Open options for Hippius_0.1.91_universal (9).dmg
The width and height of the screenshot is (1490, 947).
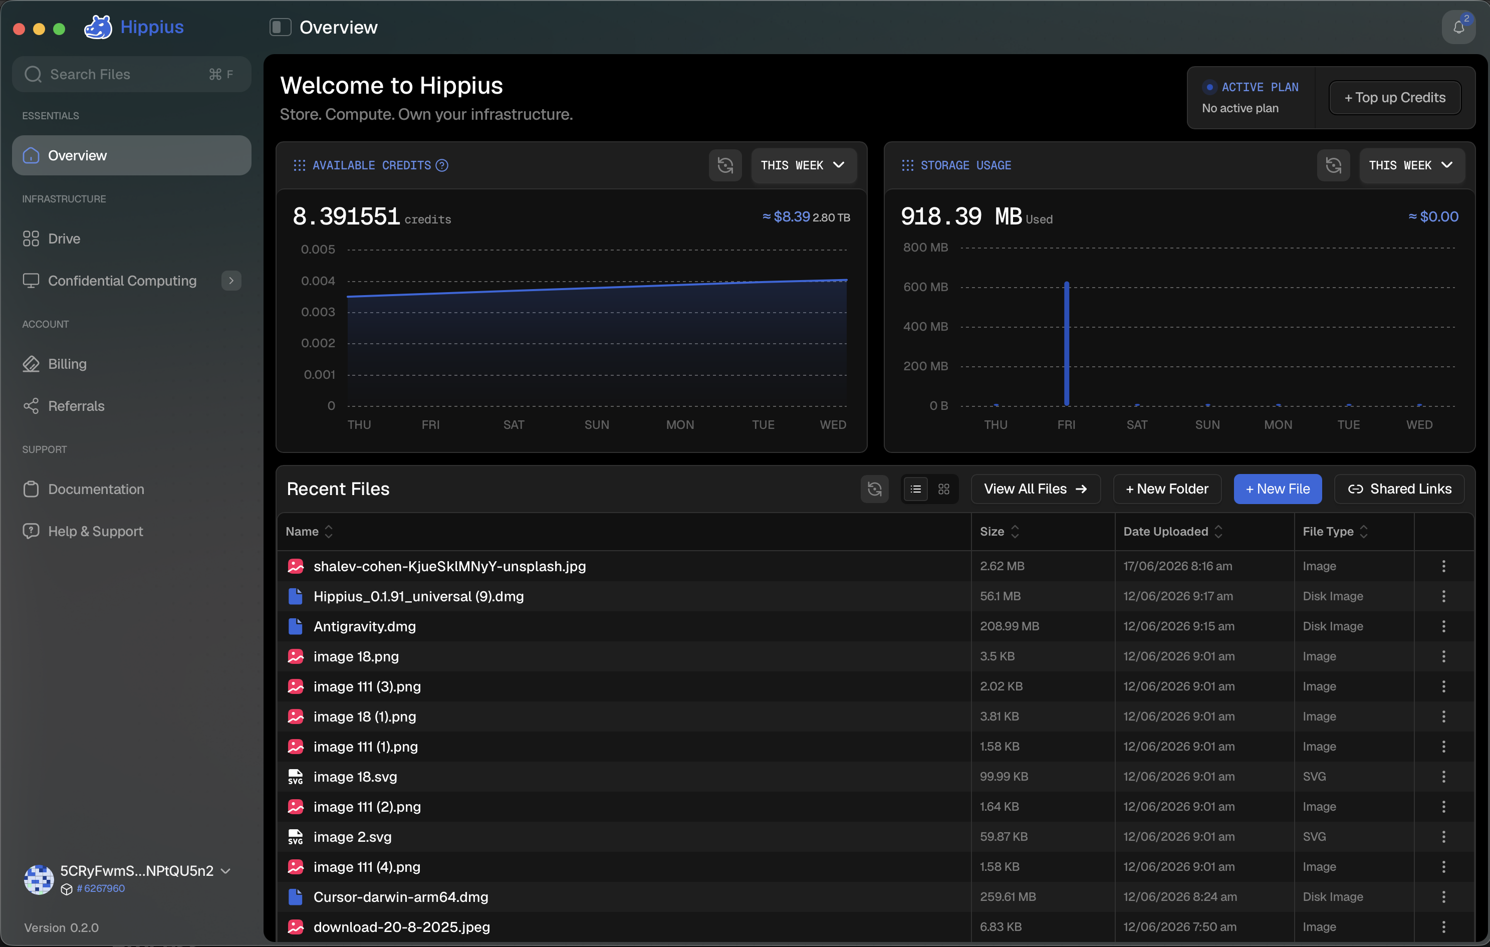pos(1443,596)
